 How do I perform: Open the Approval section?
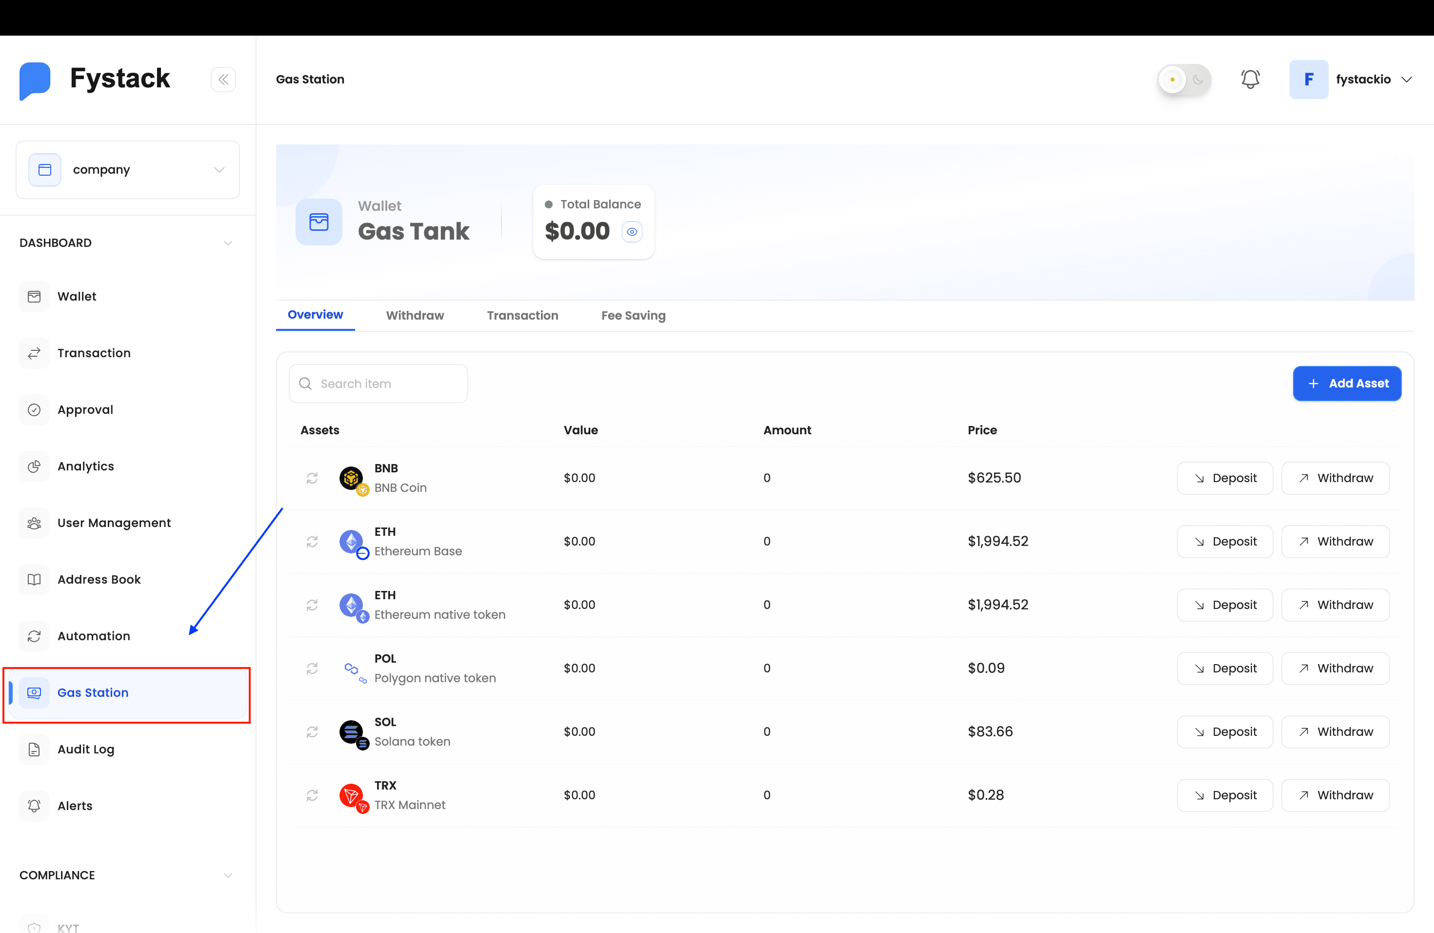(x=85, y=409)
